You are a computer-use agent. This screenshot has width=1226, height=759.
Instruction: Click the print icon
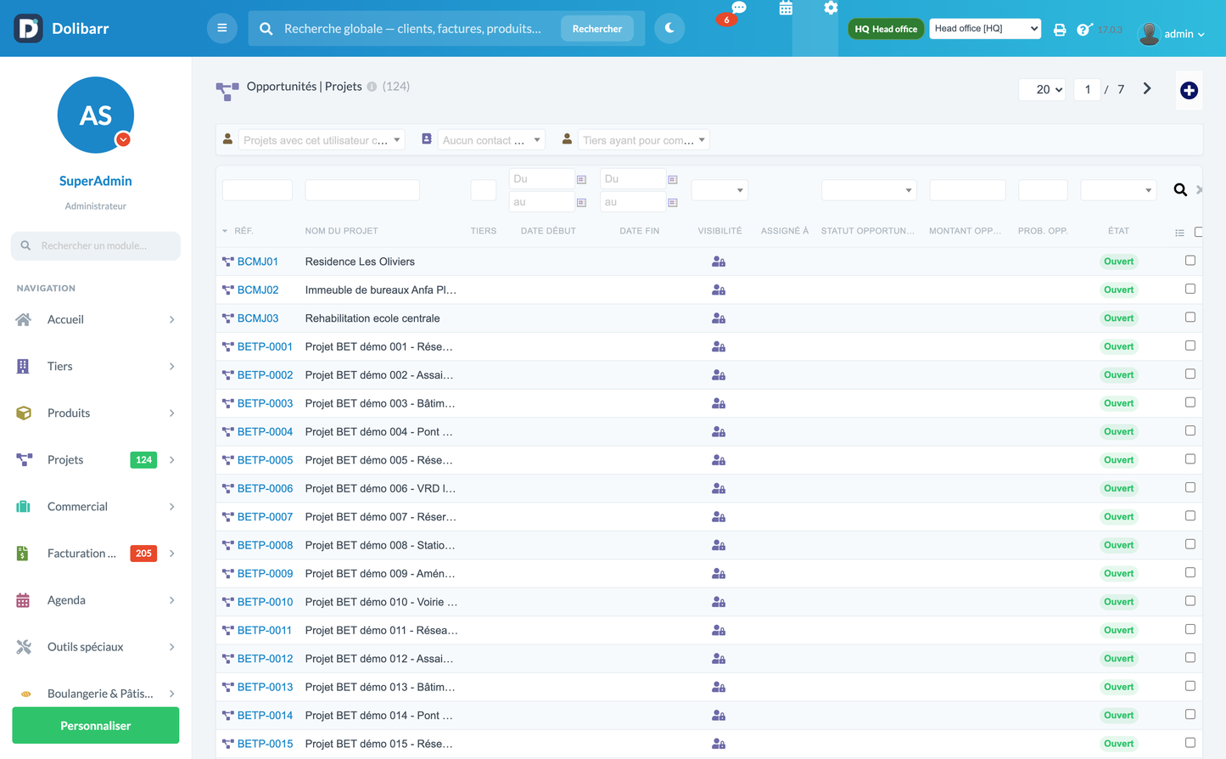(1060, 30)
